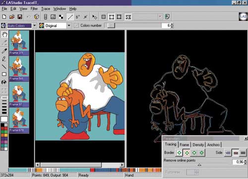Viewport: 248px width, 179px height.
Task: Toggle the four-arrows fit icon
Action: pos(128,17)
